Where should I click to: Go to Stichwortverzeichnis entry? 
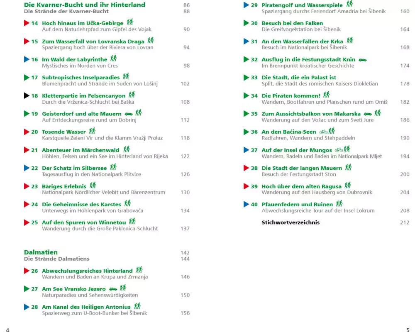click(290, 222)
